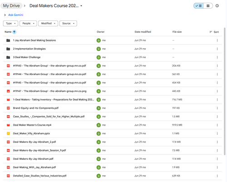
Task: Select #19145 The Abraham Group pdf name
Action: pyautogui.click(x=49, y=83)
